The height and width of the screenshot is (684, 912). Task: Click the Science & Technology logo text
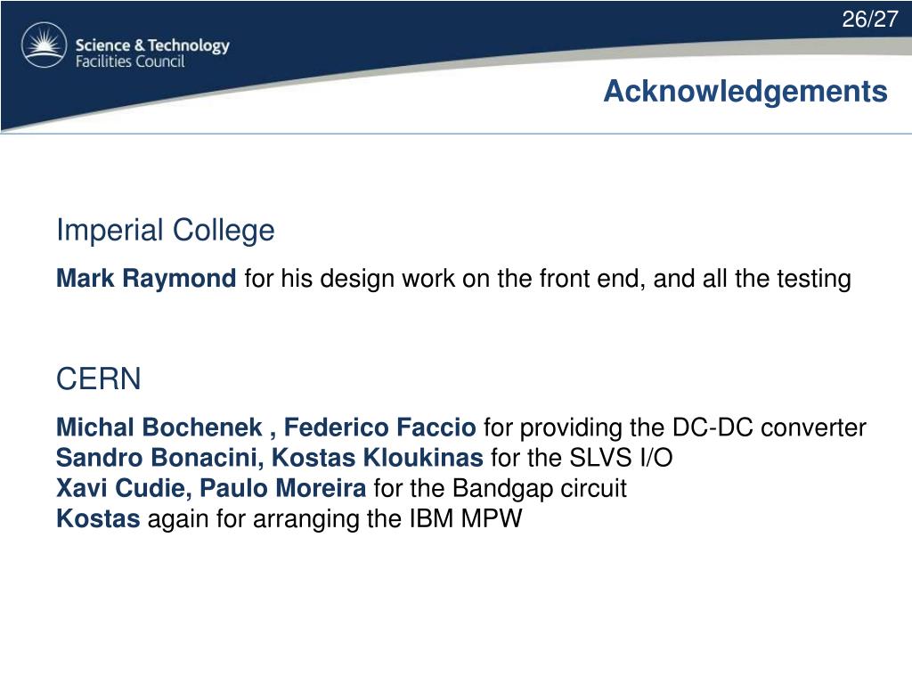pyautogui.click(x=152, y=45)
